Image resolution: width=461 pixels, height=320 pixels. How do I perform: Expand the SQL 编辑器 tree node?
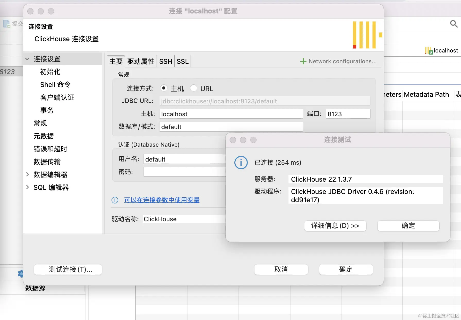point(27,187)
